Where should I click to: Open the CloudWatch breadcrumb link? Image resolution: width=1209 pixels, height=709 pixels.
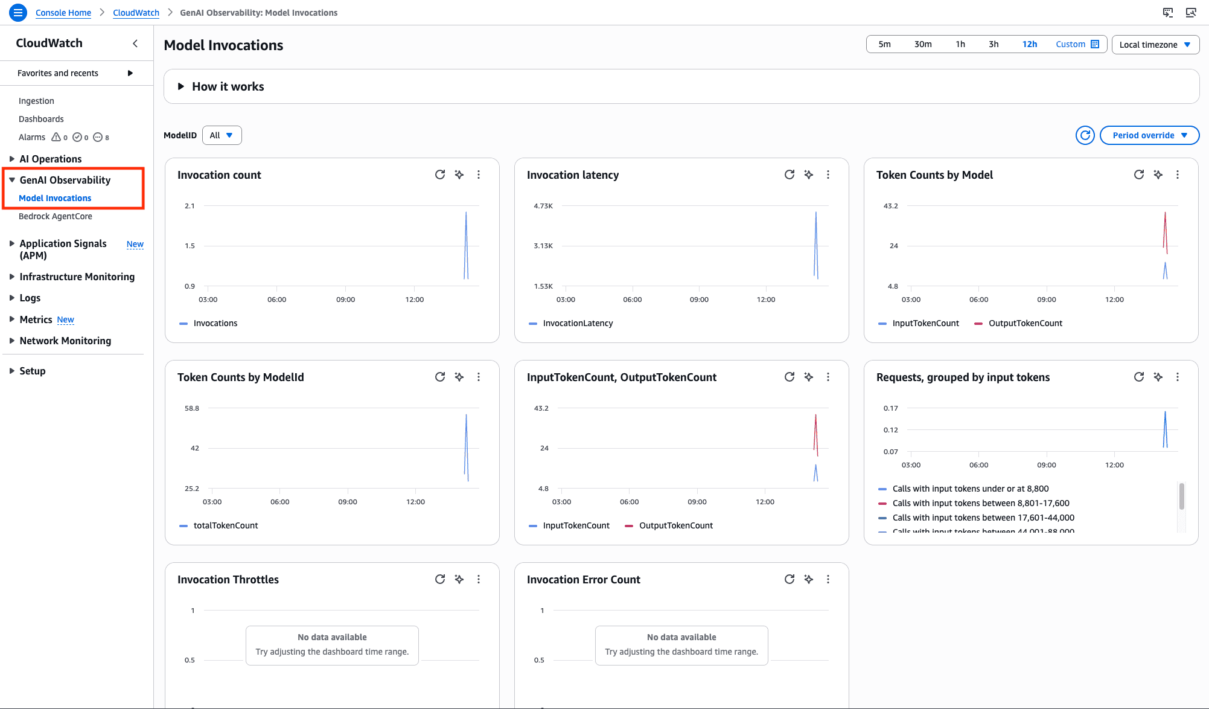(135, 12)
